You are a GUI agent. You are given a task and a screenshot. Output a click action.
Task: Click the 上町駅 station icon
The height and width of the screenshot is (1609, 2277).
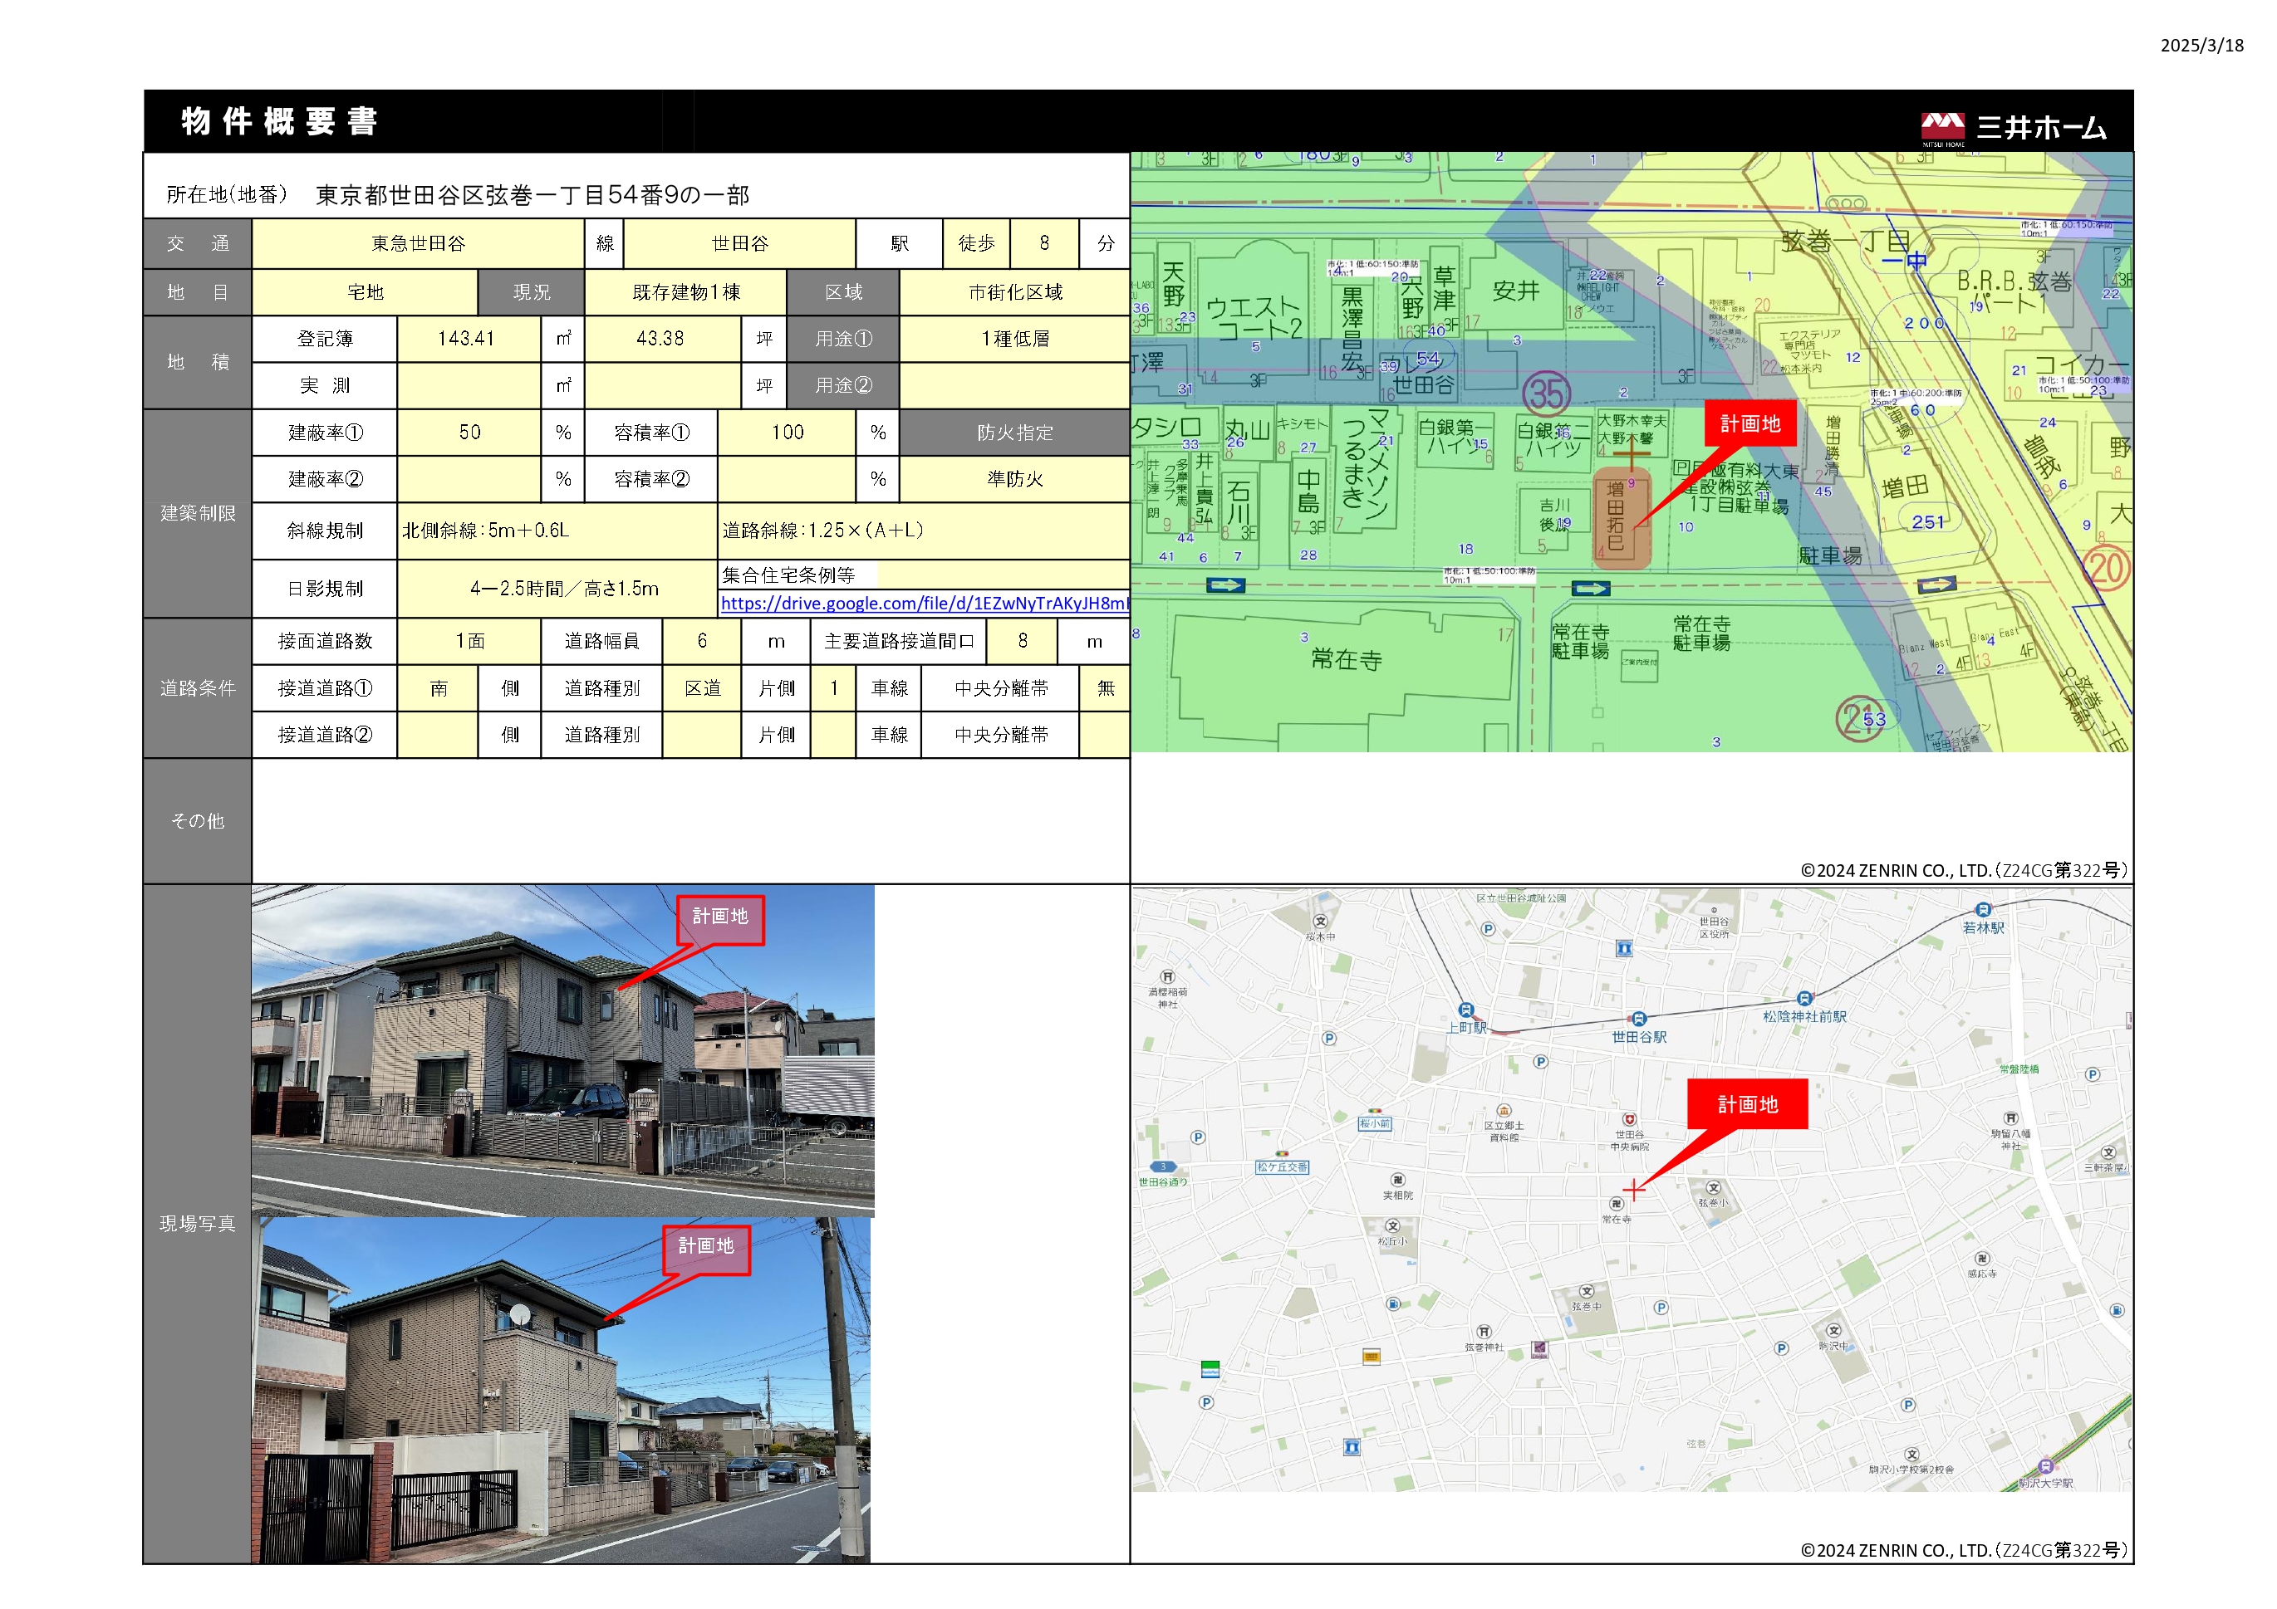pyautogui.click(x=1465, y=1010)
